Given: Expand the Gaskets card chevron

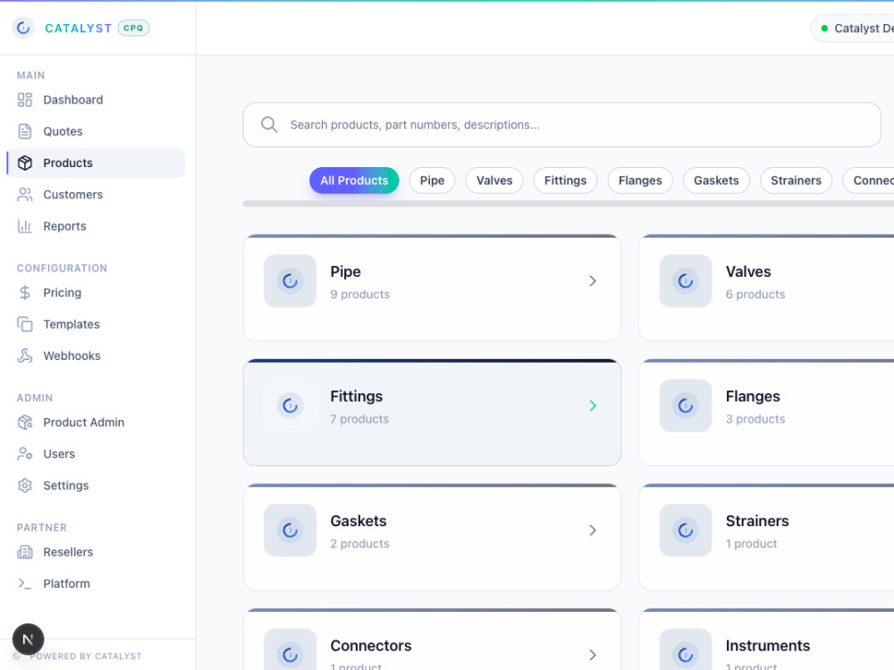Looking at the screenshot, I should click(593, 531).
